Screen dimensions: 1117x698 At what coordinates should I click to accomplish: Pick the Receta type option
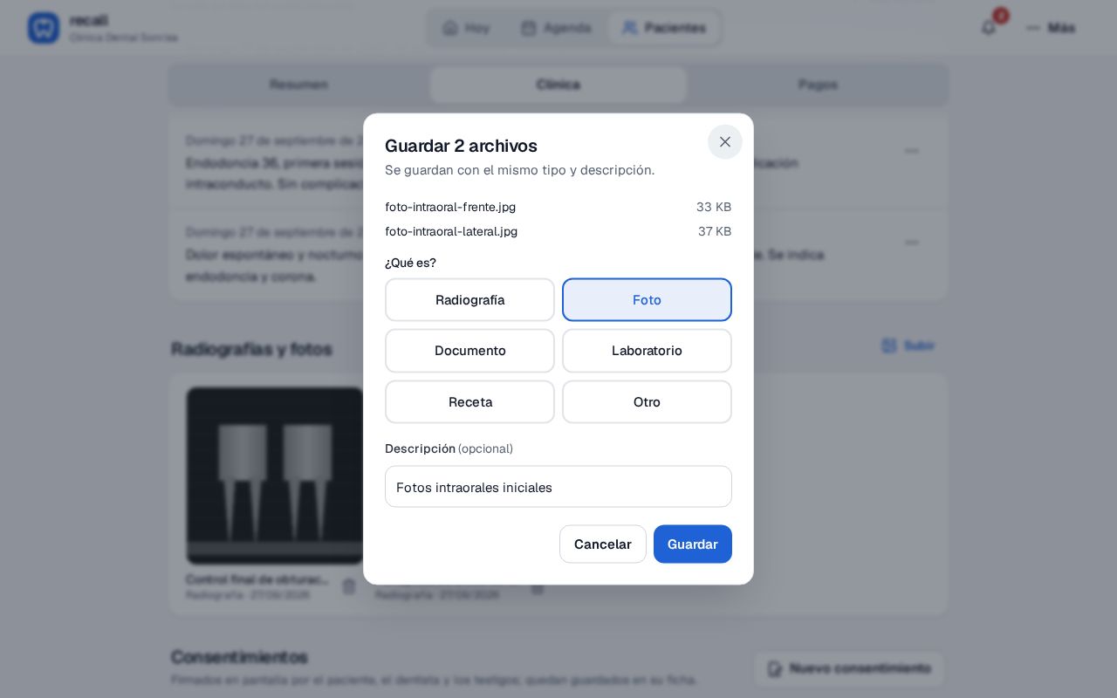469,402
